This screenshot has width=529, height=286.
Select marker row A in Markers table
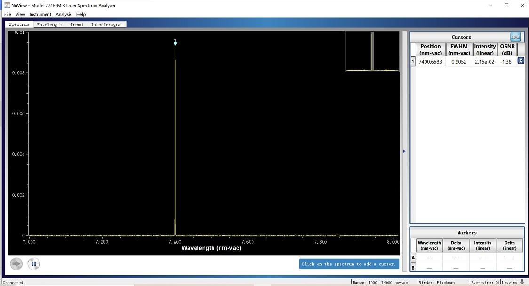tap(413, 258)
